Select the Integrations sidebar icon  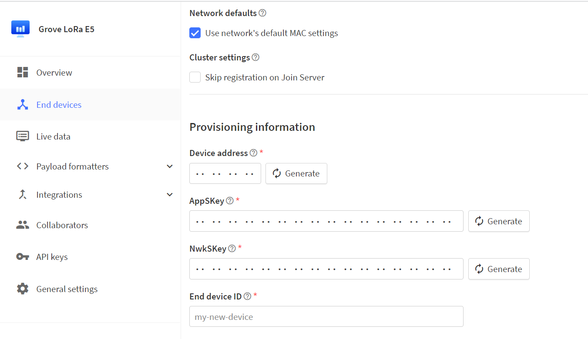pos(22,194)
